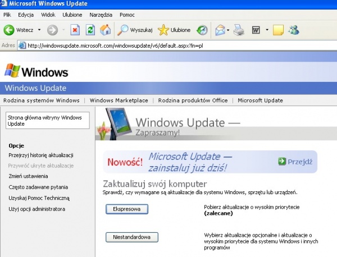
Task: Click the Zaktualizuj swój komputer heading
Action: [x=155, y=184]
